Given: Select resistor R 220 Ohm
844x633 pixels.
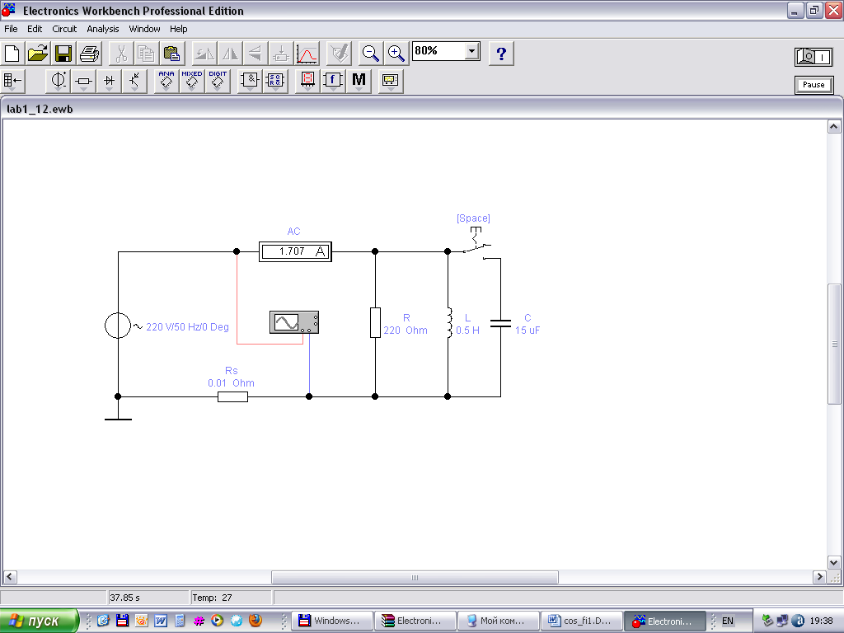Looking at the screenshot, I should 375,322.
